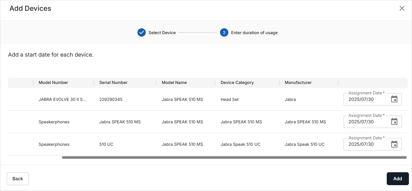Screen dimensions: 412x191
Task: Open calendar picker for Jabra SPEAK 510 MS serial row
Action: pyautogui.click(x=394, y=121)
